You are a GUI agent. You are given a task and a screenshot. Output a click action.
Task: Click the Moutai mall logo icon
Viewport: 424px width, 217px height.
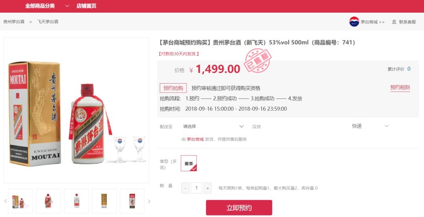[354, 22]
